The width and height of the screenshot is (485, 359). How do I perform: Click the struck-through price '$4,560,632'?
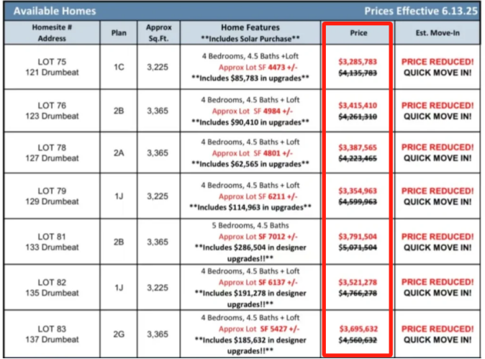pos(358,340)
